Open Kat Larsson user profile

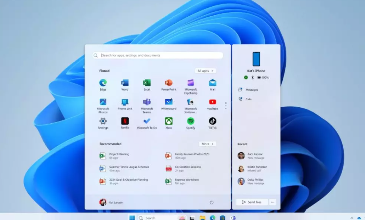(111, 202)
